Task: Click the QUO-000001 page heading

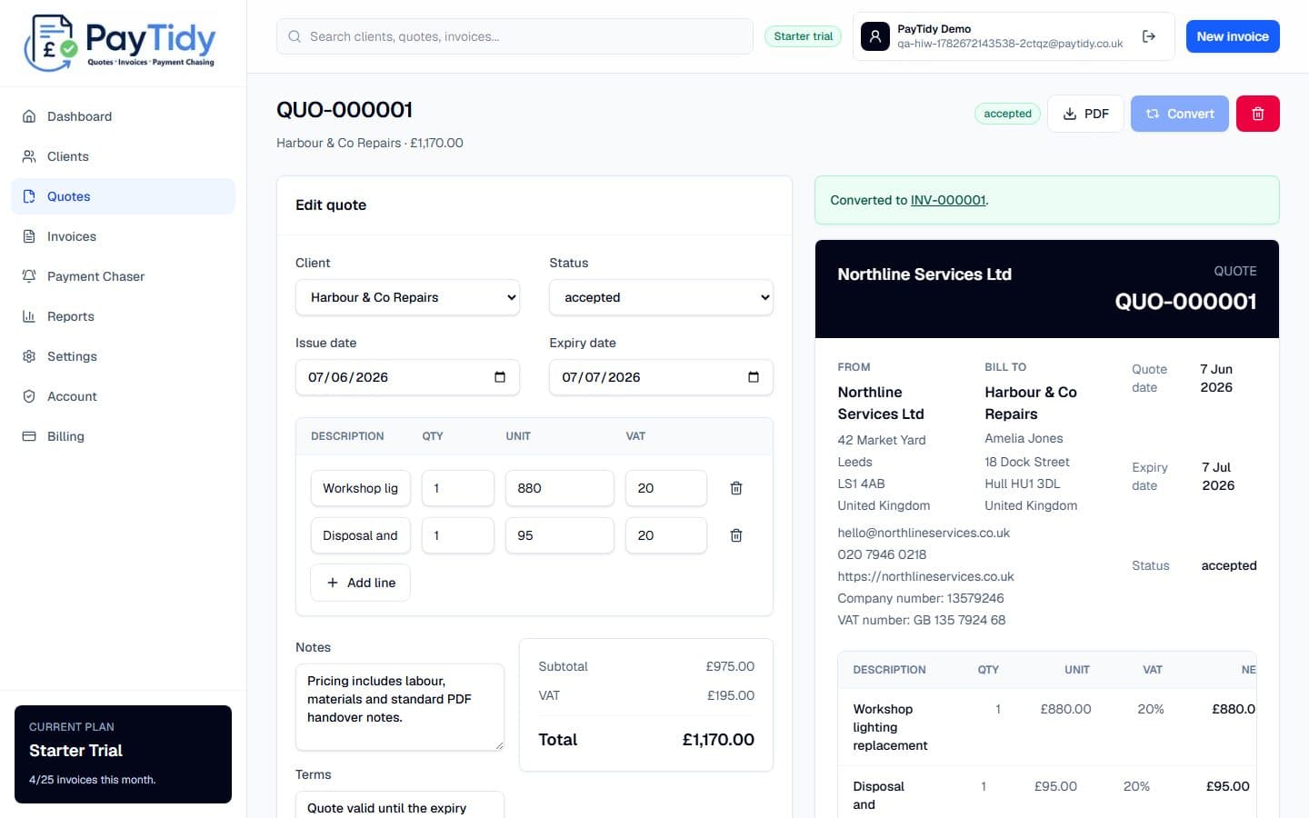Action: pyautogui.click(x=345, y=110)
